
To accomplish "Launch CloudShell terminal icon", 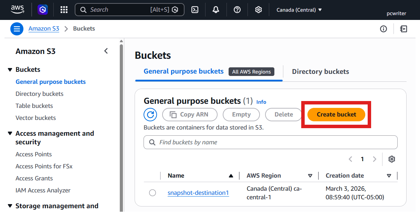I will [195, 10].
